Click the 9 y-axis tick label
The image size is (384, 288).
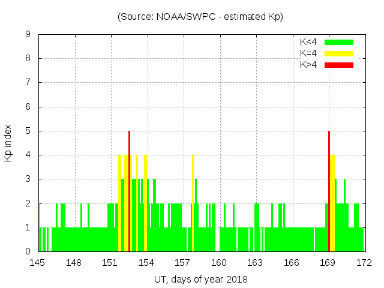click(x=28, y=35)
